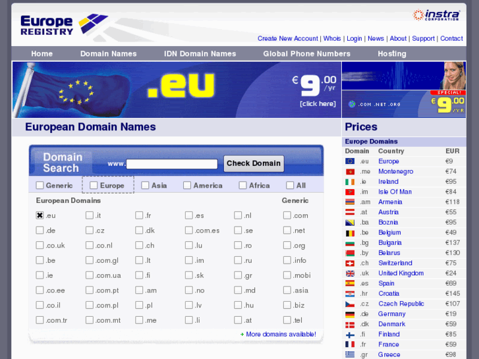This screenshot has height=359, width=479.
Task: Check the .tel domain checkbox
Action: click(x=287, y=320)
